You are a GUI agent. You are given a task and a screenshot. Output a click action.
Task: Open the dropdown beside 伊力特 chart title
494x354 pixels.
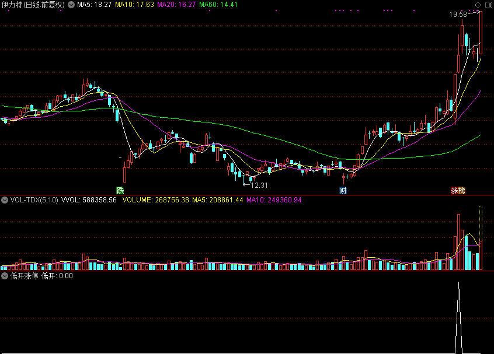coord(71,5)
